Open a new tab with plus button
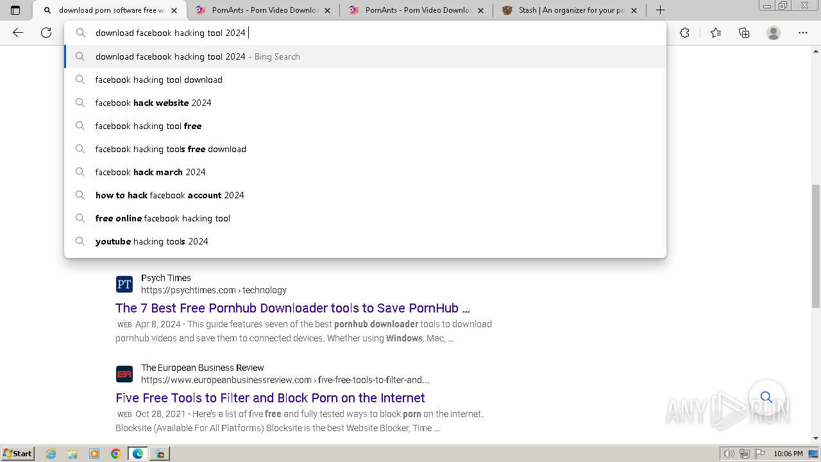 coord(660,10)
